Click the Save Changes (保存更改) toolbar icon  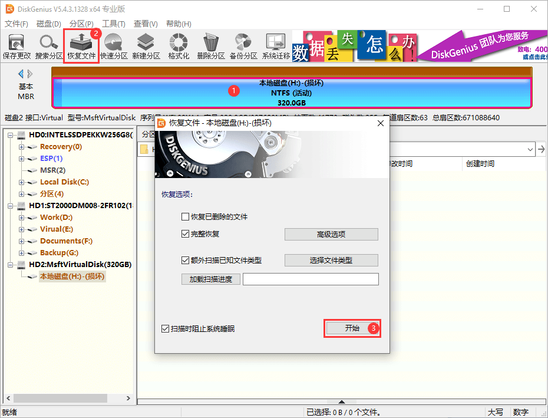(16, 47)
